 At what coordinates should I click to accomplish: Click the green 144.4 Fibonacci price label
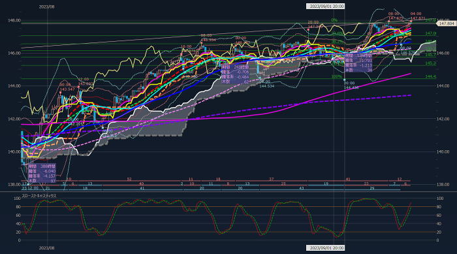[430, 76]
